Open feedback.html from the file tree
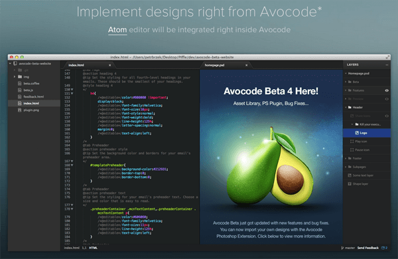The width and height of the screenshot is (398, 259). [34, 96]
